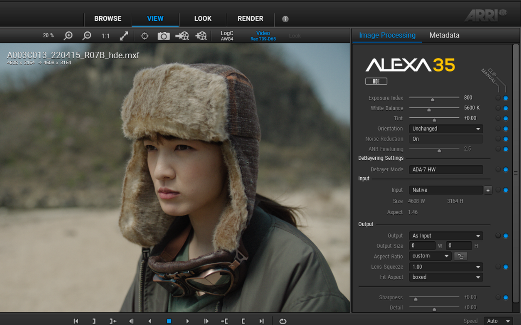Click the aspect ratio lock icon

pyautogui.click(x=460, y=256)
